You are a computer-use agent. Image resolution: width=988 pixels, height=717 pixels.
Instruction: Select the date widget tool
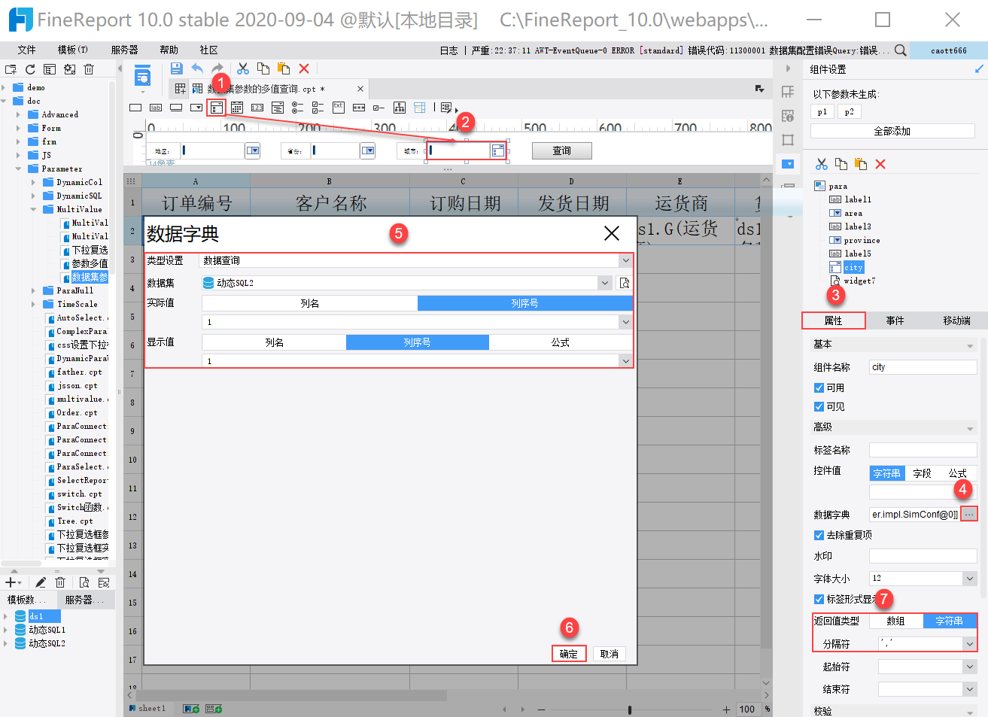click(x=237, y=108)
